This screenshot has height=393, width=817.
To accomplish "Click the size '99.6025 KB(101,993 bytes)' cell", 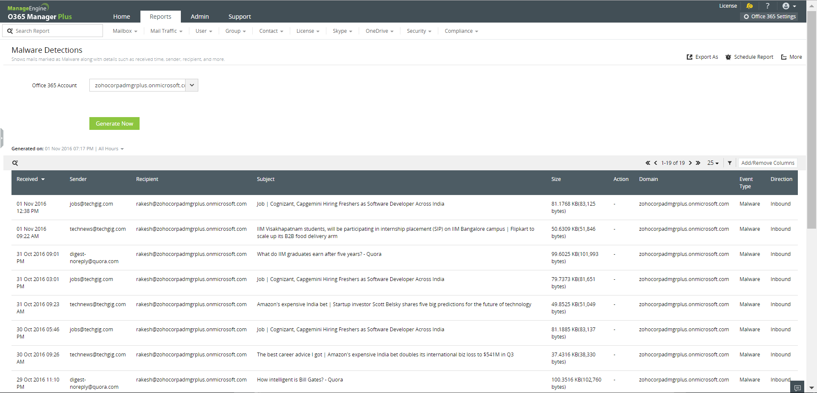I will (x=575, y=258).
